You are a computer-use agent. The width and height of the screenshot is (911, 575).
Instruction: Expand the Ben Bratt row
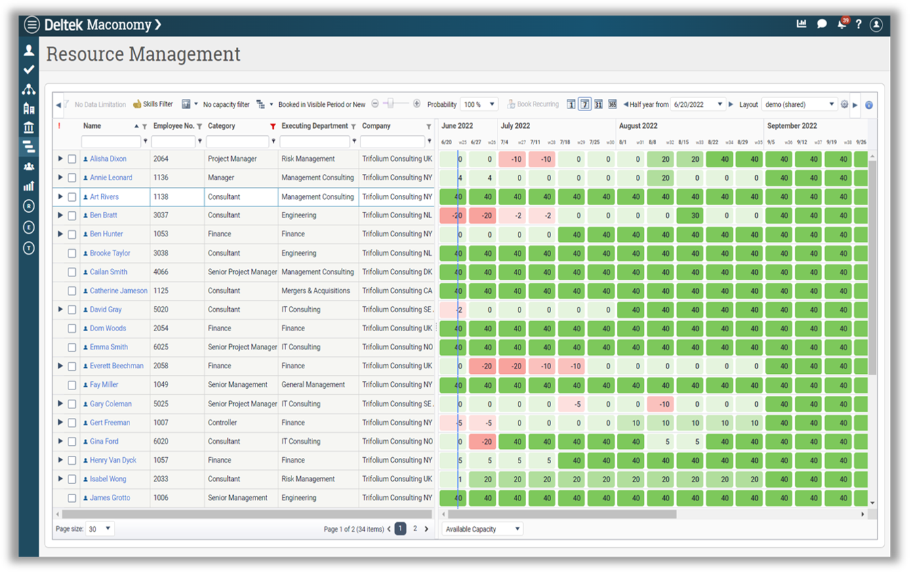pyautogui.click(x=60, y=215)
